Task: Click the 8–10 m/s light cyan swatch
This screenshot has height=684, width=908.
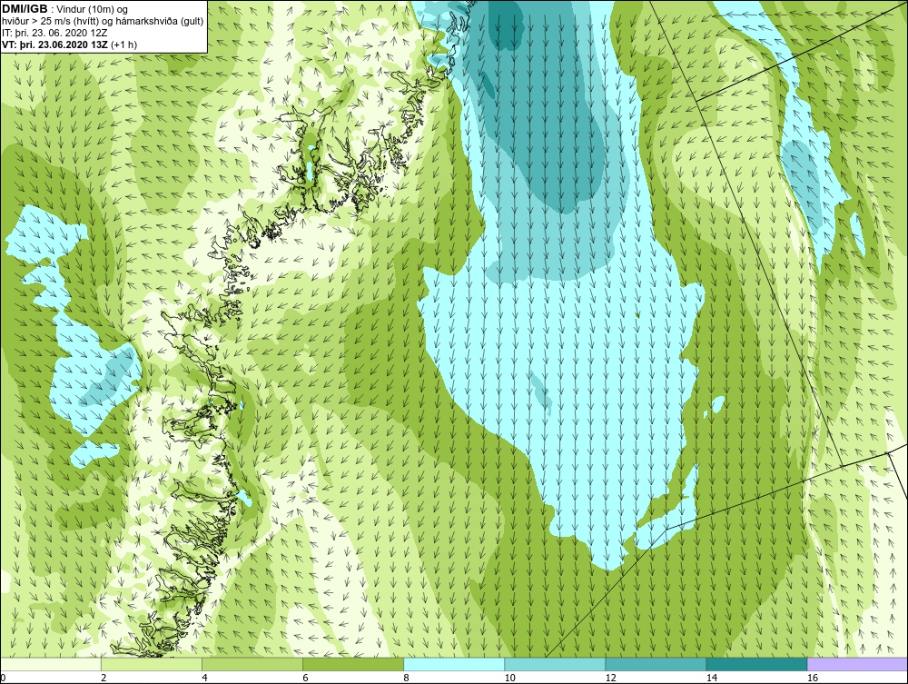Action: (454, 664)
